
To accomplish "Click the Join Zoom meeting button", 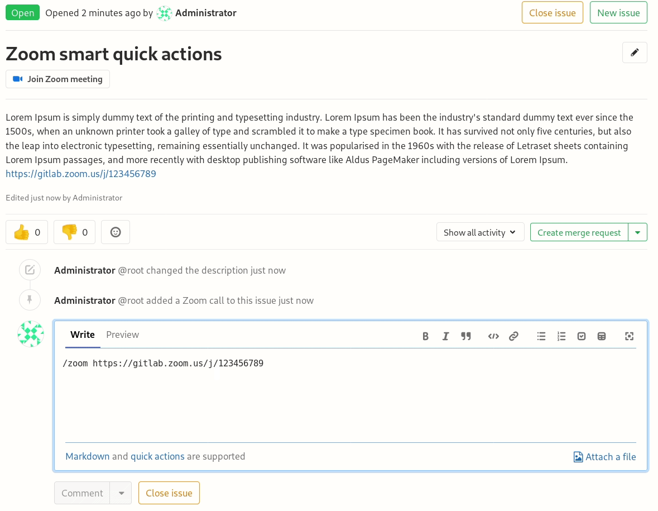I will [x=58, y=79].
